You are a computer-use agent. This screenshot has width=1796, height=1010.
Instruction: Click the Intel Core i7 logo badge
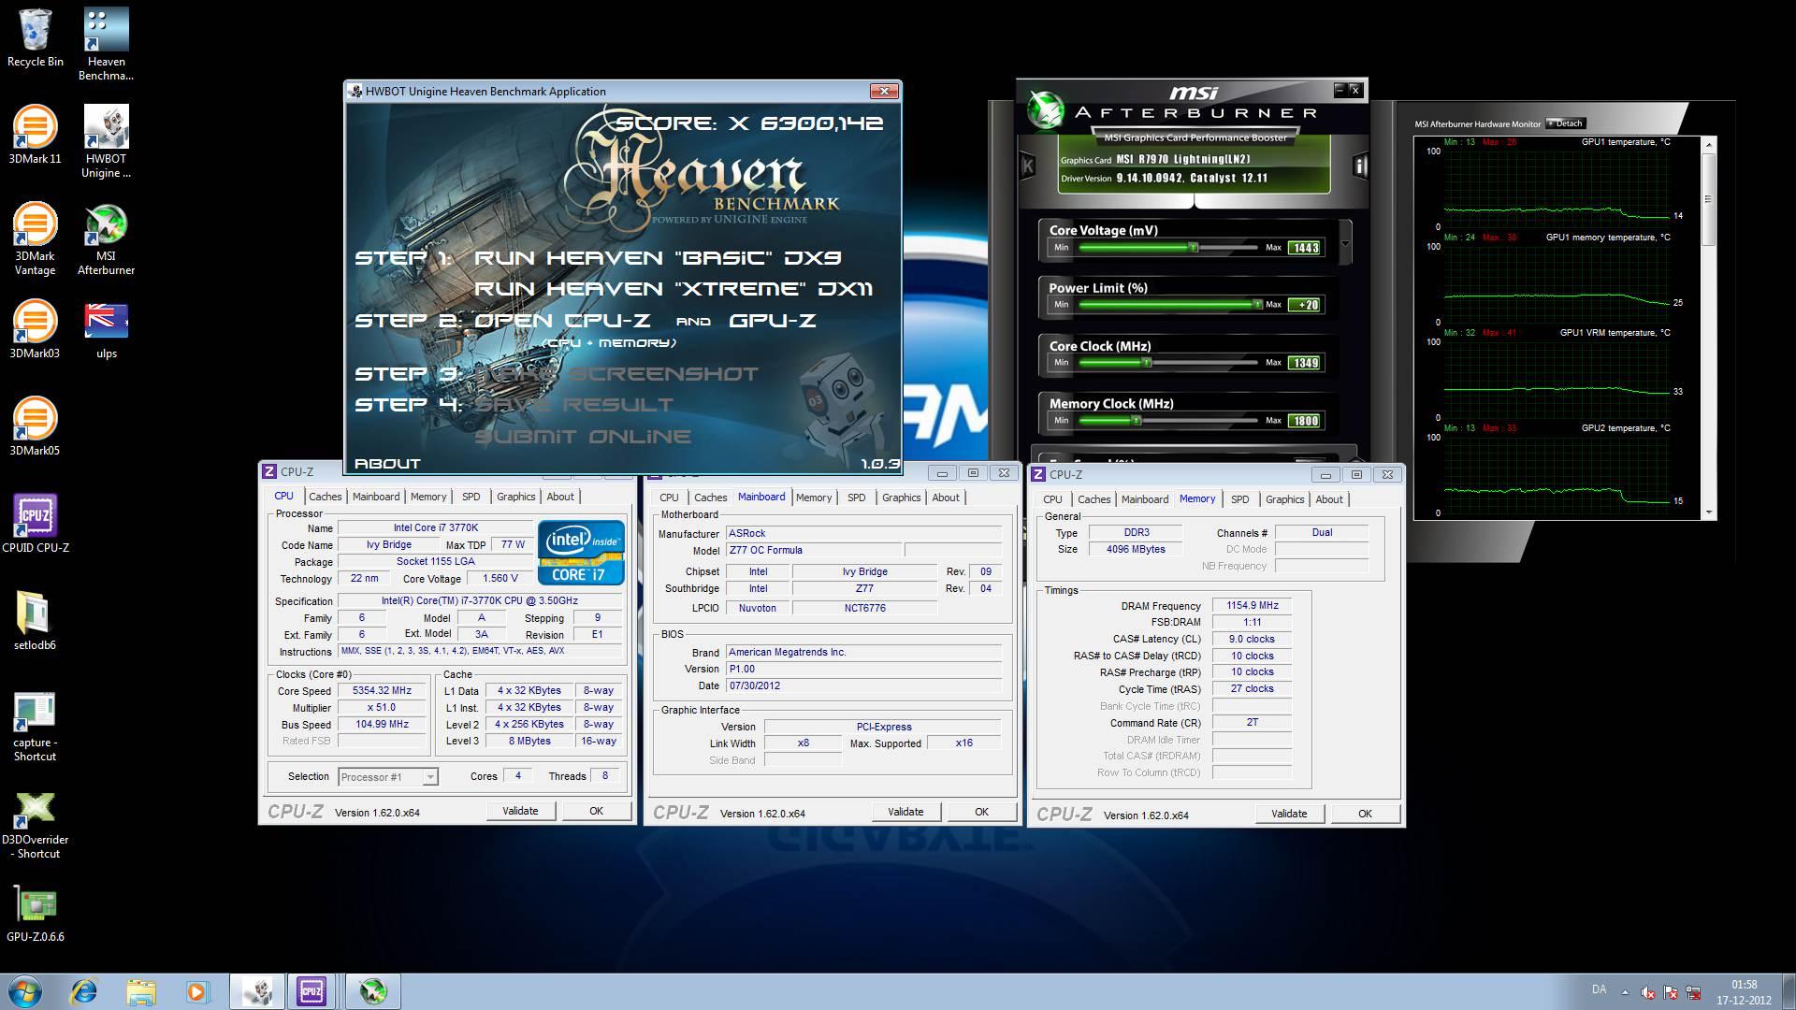[581, 553]
